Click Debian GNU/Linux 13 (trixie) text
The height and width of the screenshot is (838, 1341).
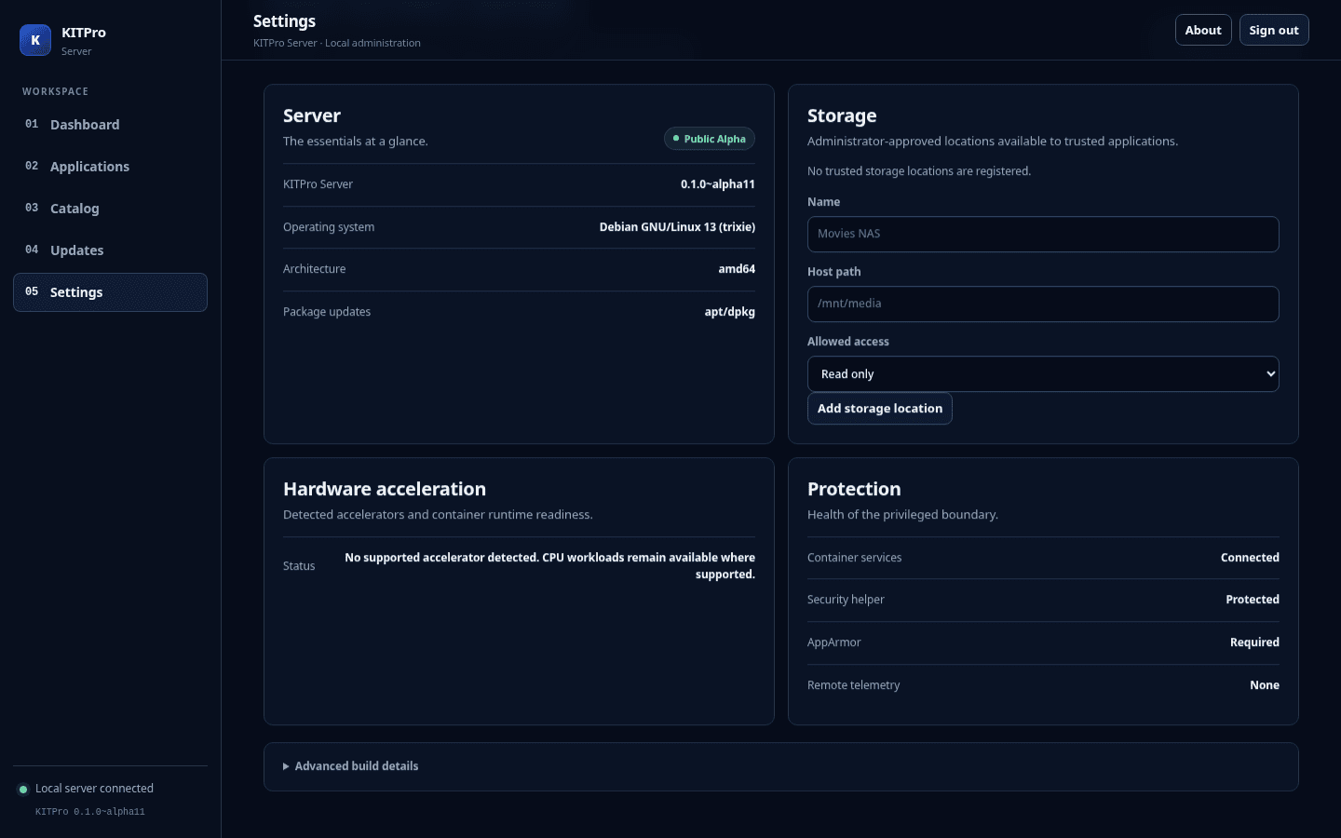pos(677,227)
